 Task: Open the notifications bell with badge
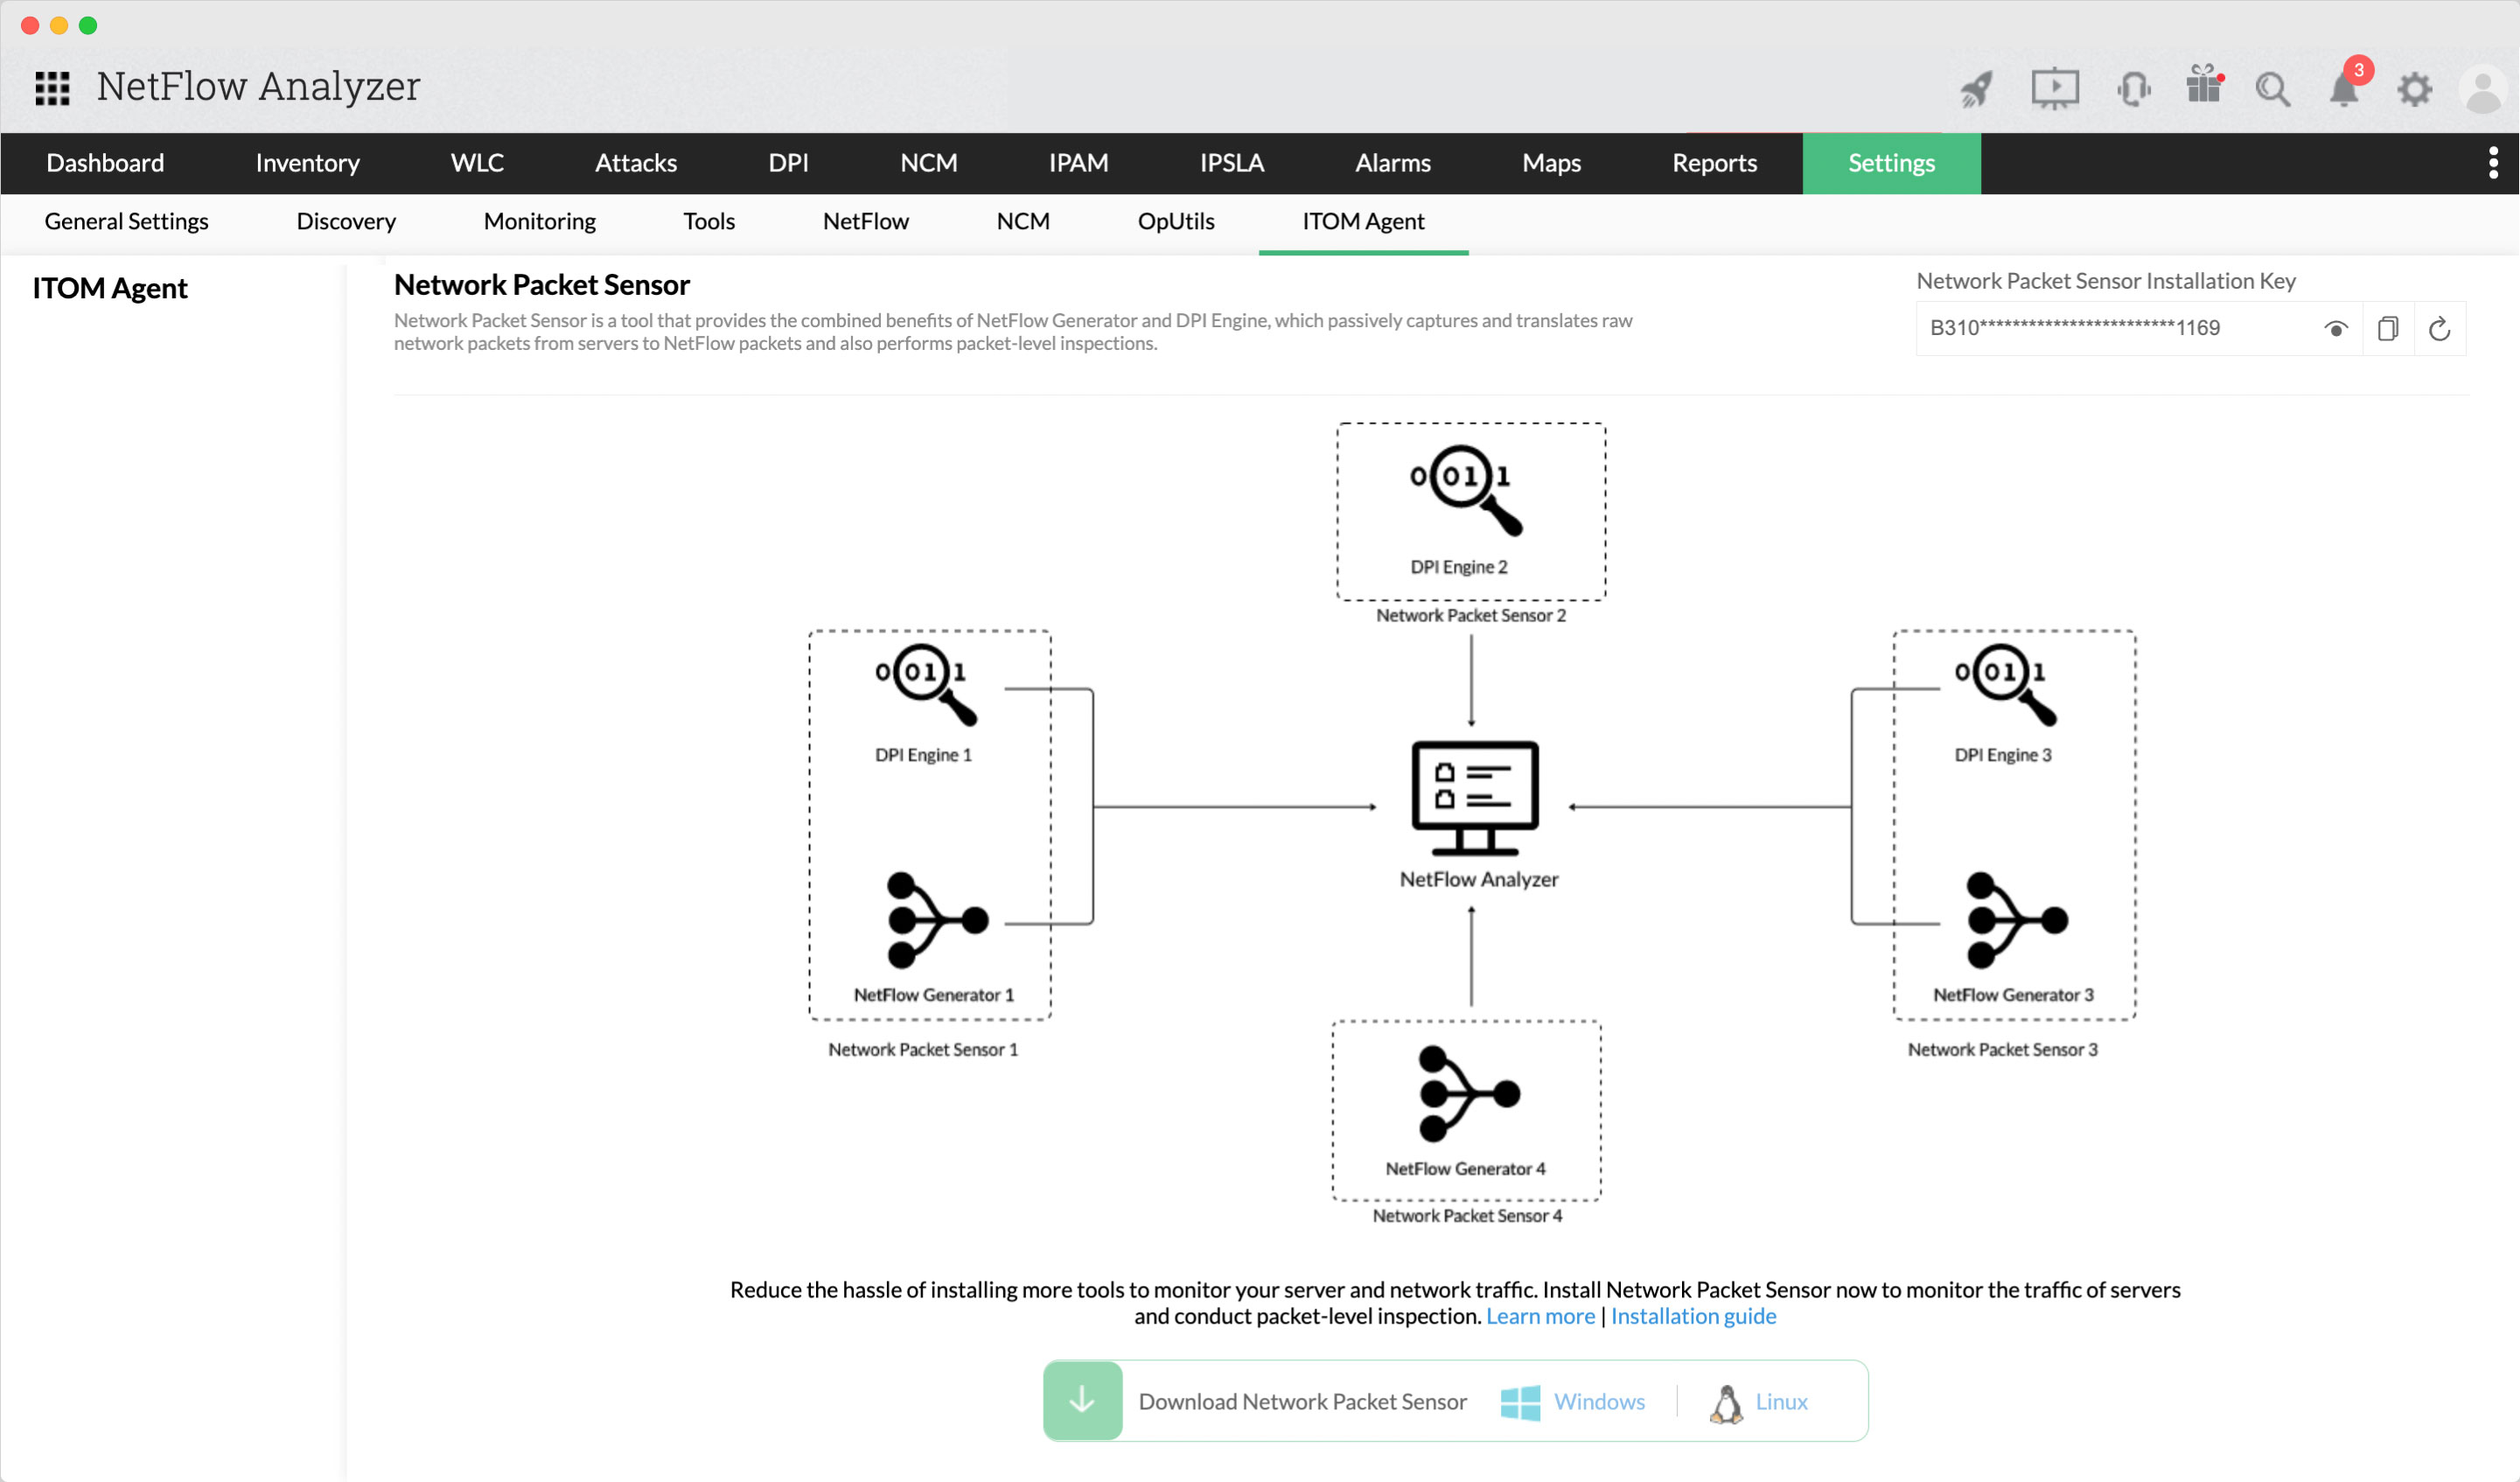tap(2345, 88)
